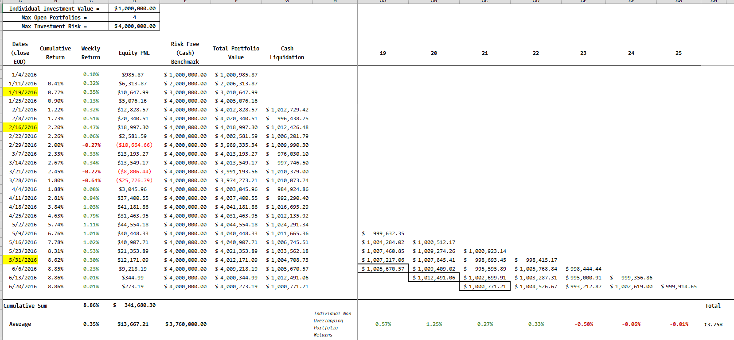This screenshot has height=340, width=734.
Task: Click the Max Investment Risk $4,000,000.00 value cell
Action: [134, 26]
